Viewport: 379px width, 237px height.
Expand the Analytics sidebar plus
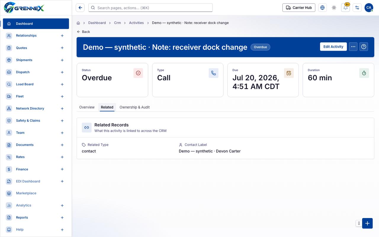62,206
